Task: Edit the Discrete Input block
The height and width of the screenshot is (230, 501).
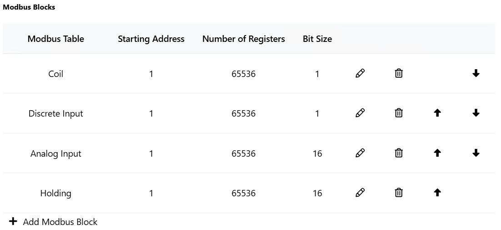Action: [360, 113]
